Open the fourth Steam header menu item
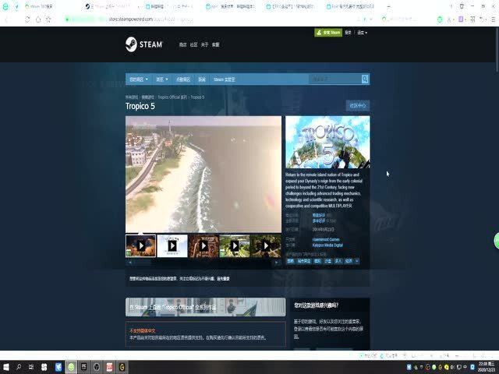 pos(216,45)
